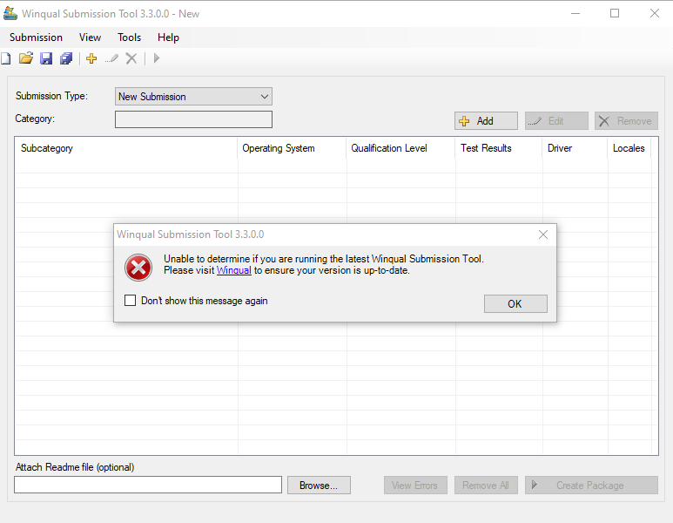Maximize the main Winqual window
The width and height of the screenshot is (673, 523).
click(615, 13)
